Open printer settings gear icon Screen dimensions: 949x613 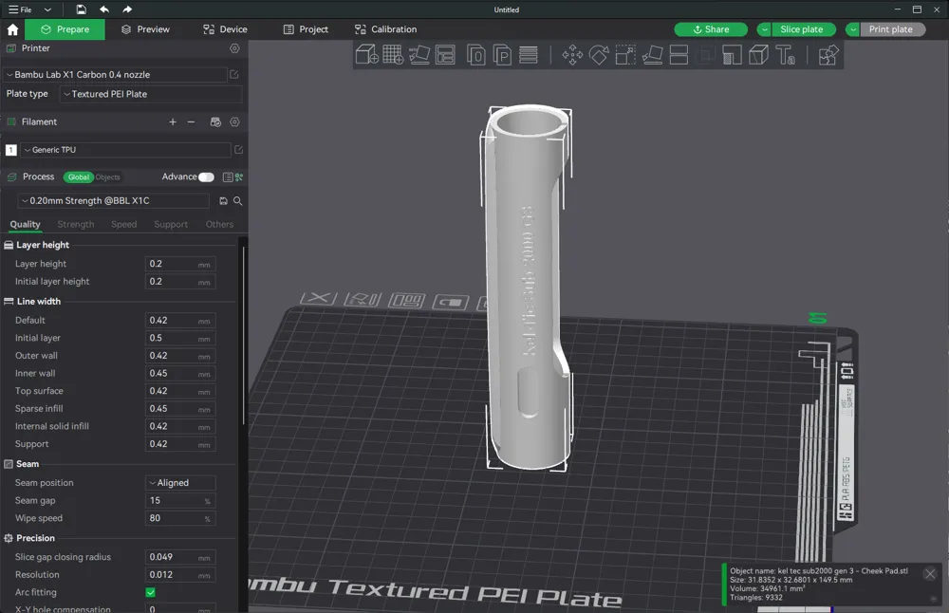234,47
